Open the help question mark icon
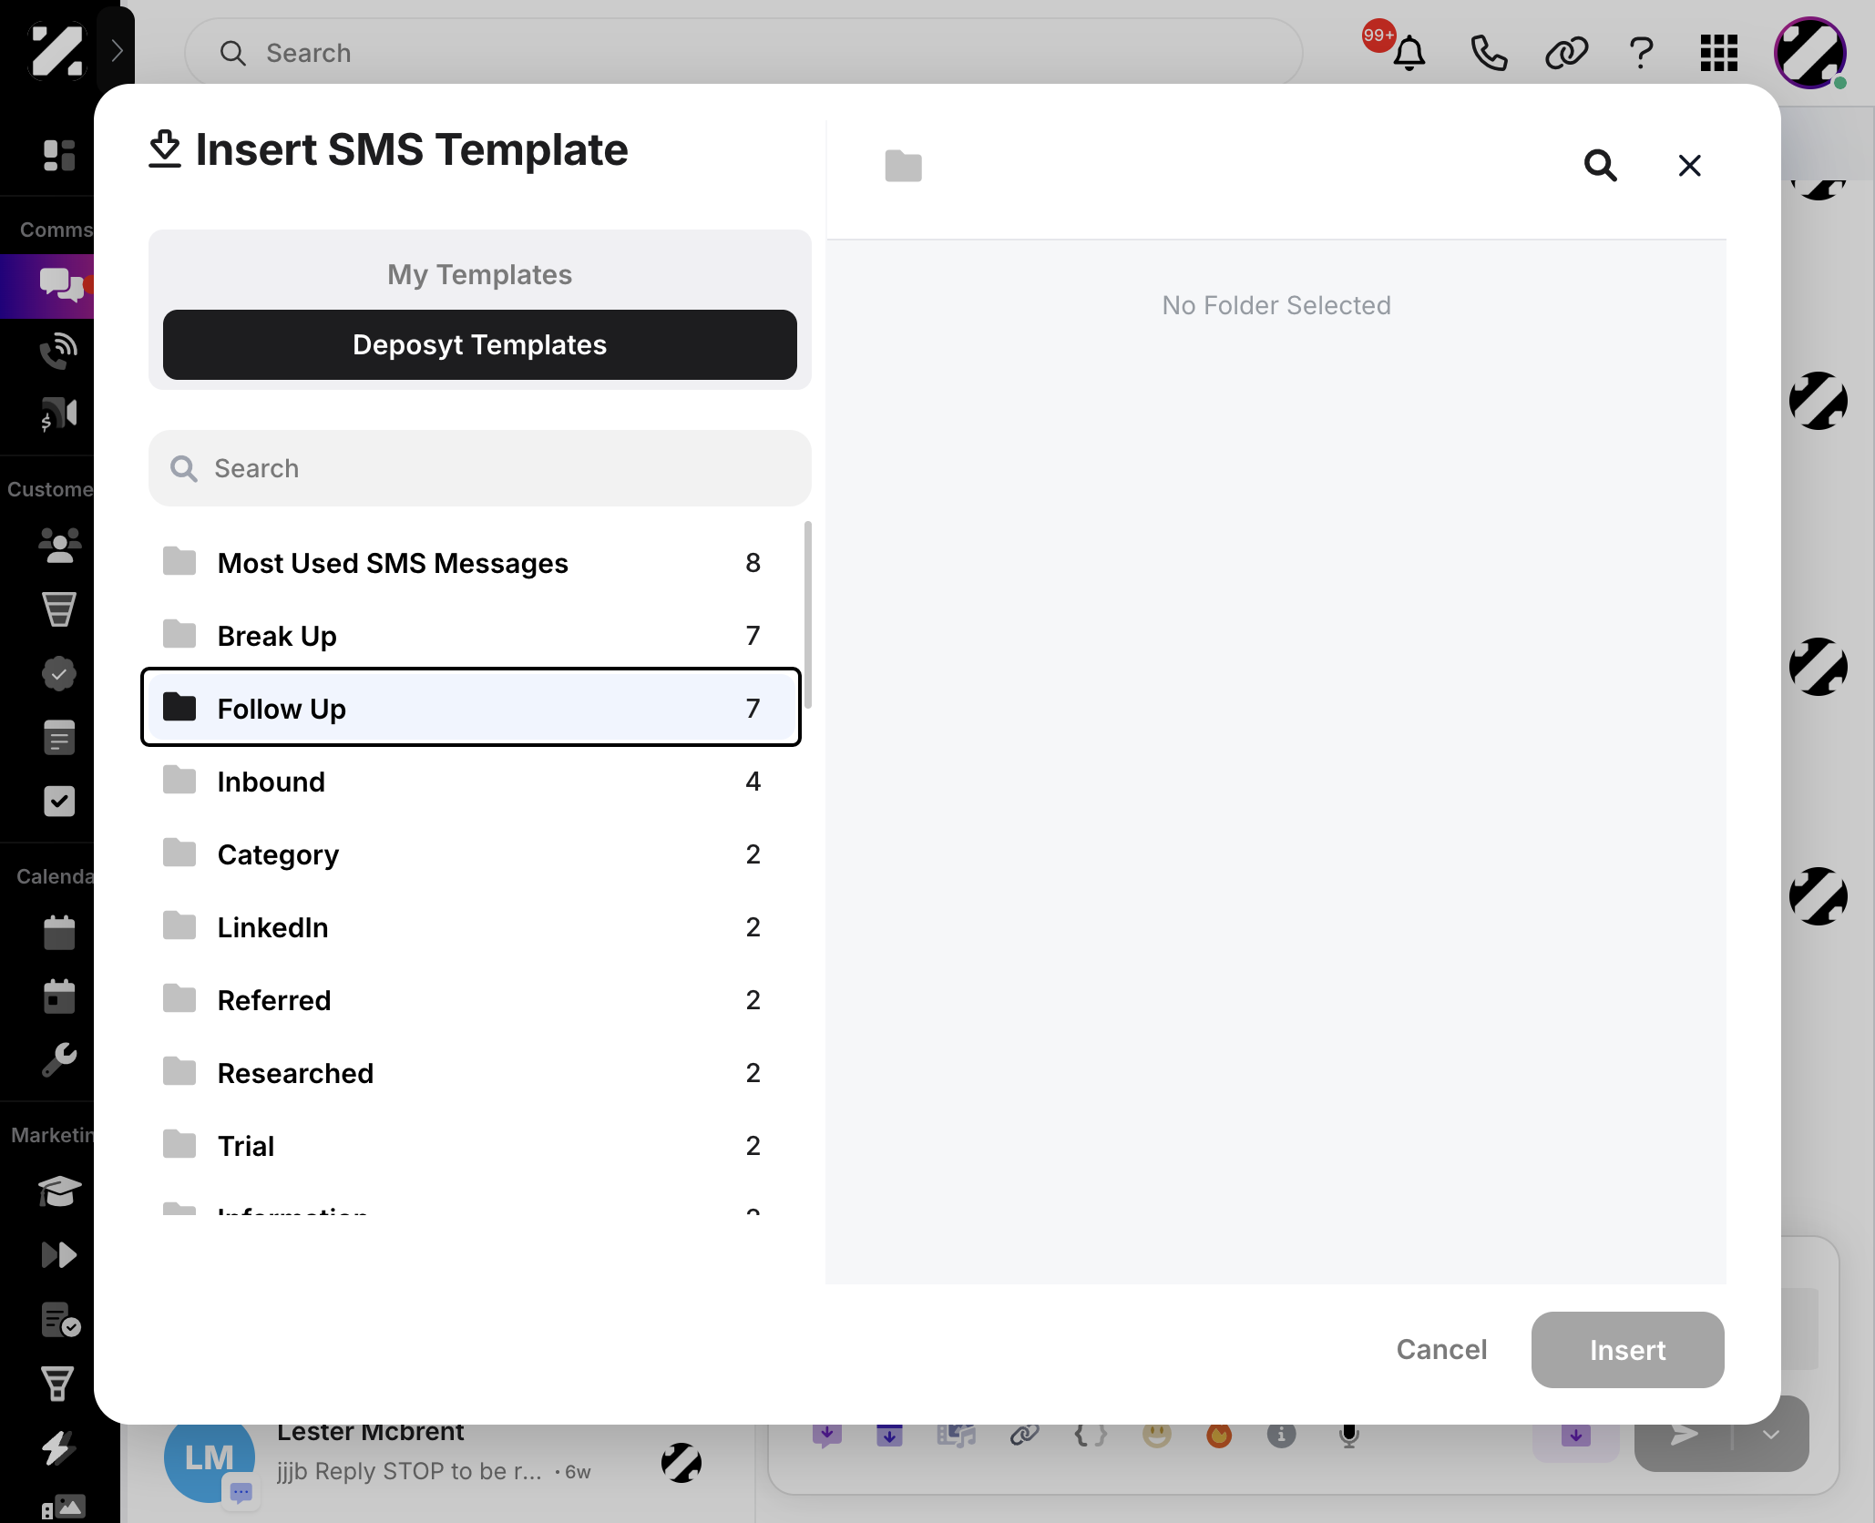This screenshot has height=1523, width=1875. coord(1642,53)
